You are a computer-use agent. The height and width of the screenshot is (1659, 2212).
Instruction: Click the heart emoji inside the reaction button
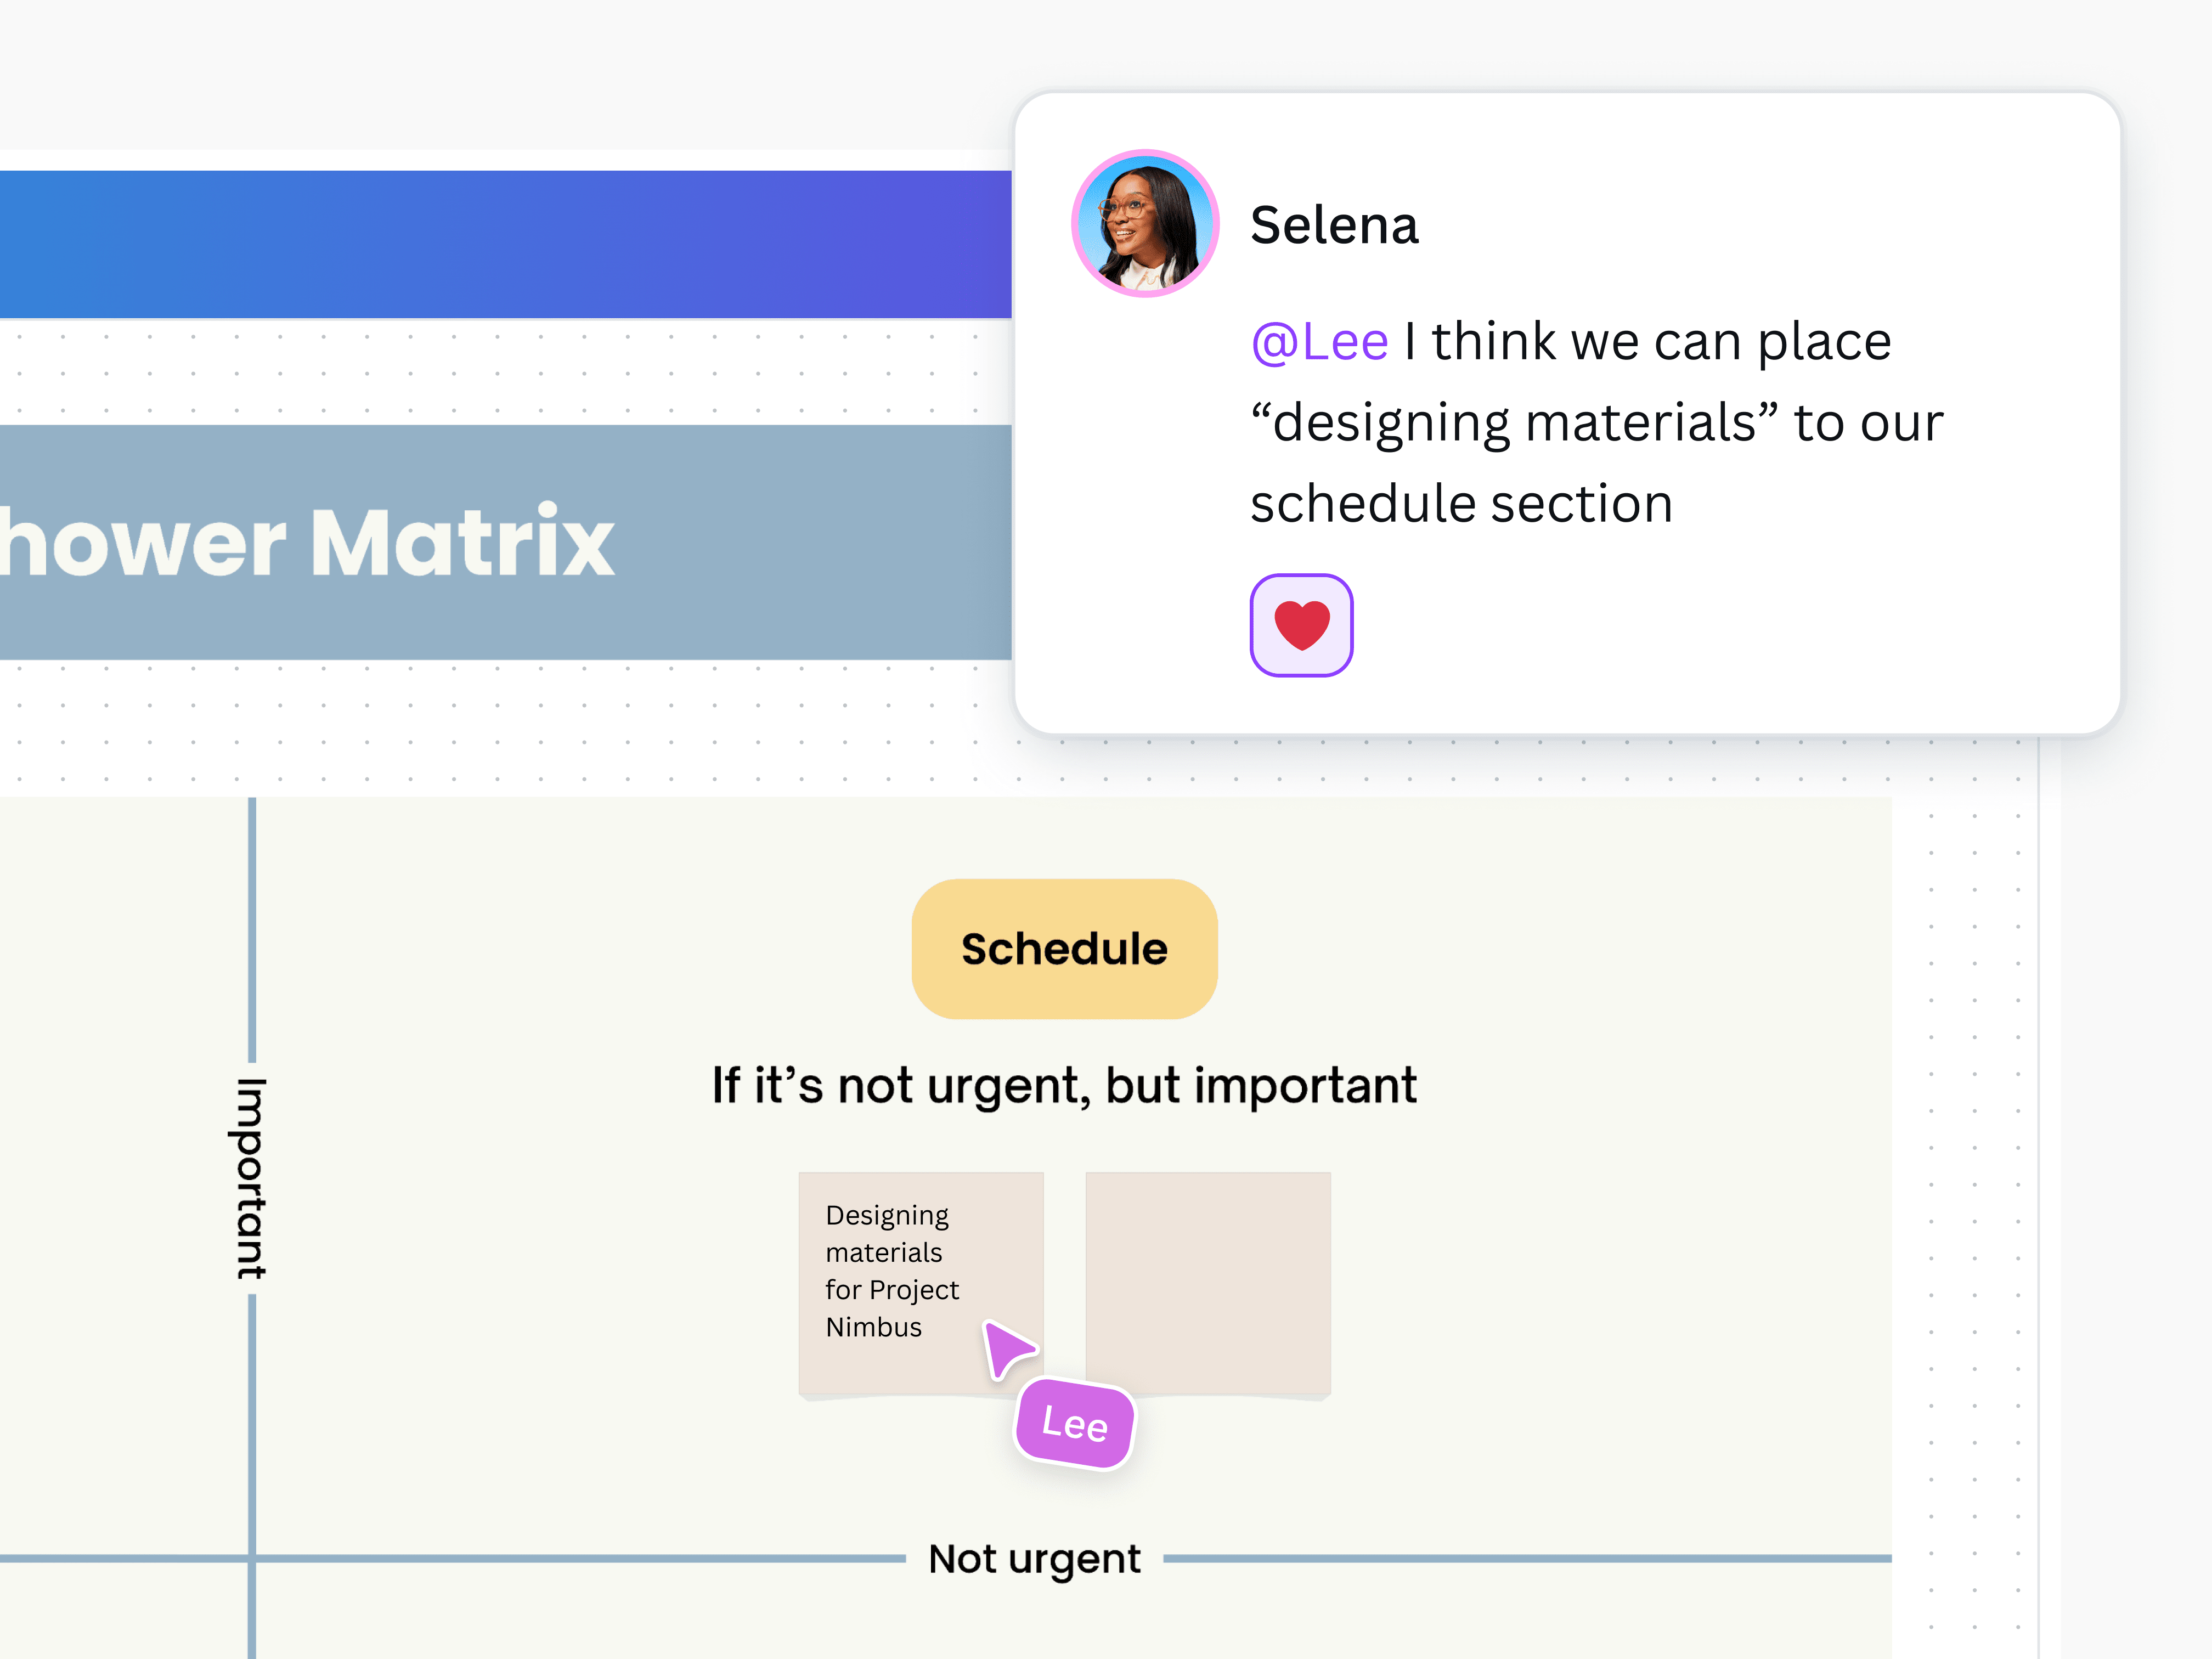point(1301,625)
